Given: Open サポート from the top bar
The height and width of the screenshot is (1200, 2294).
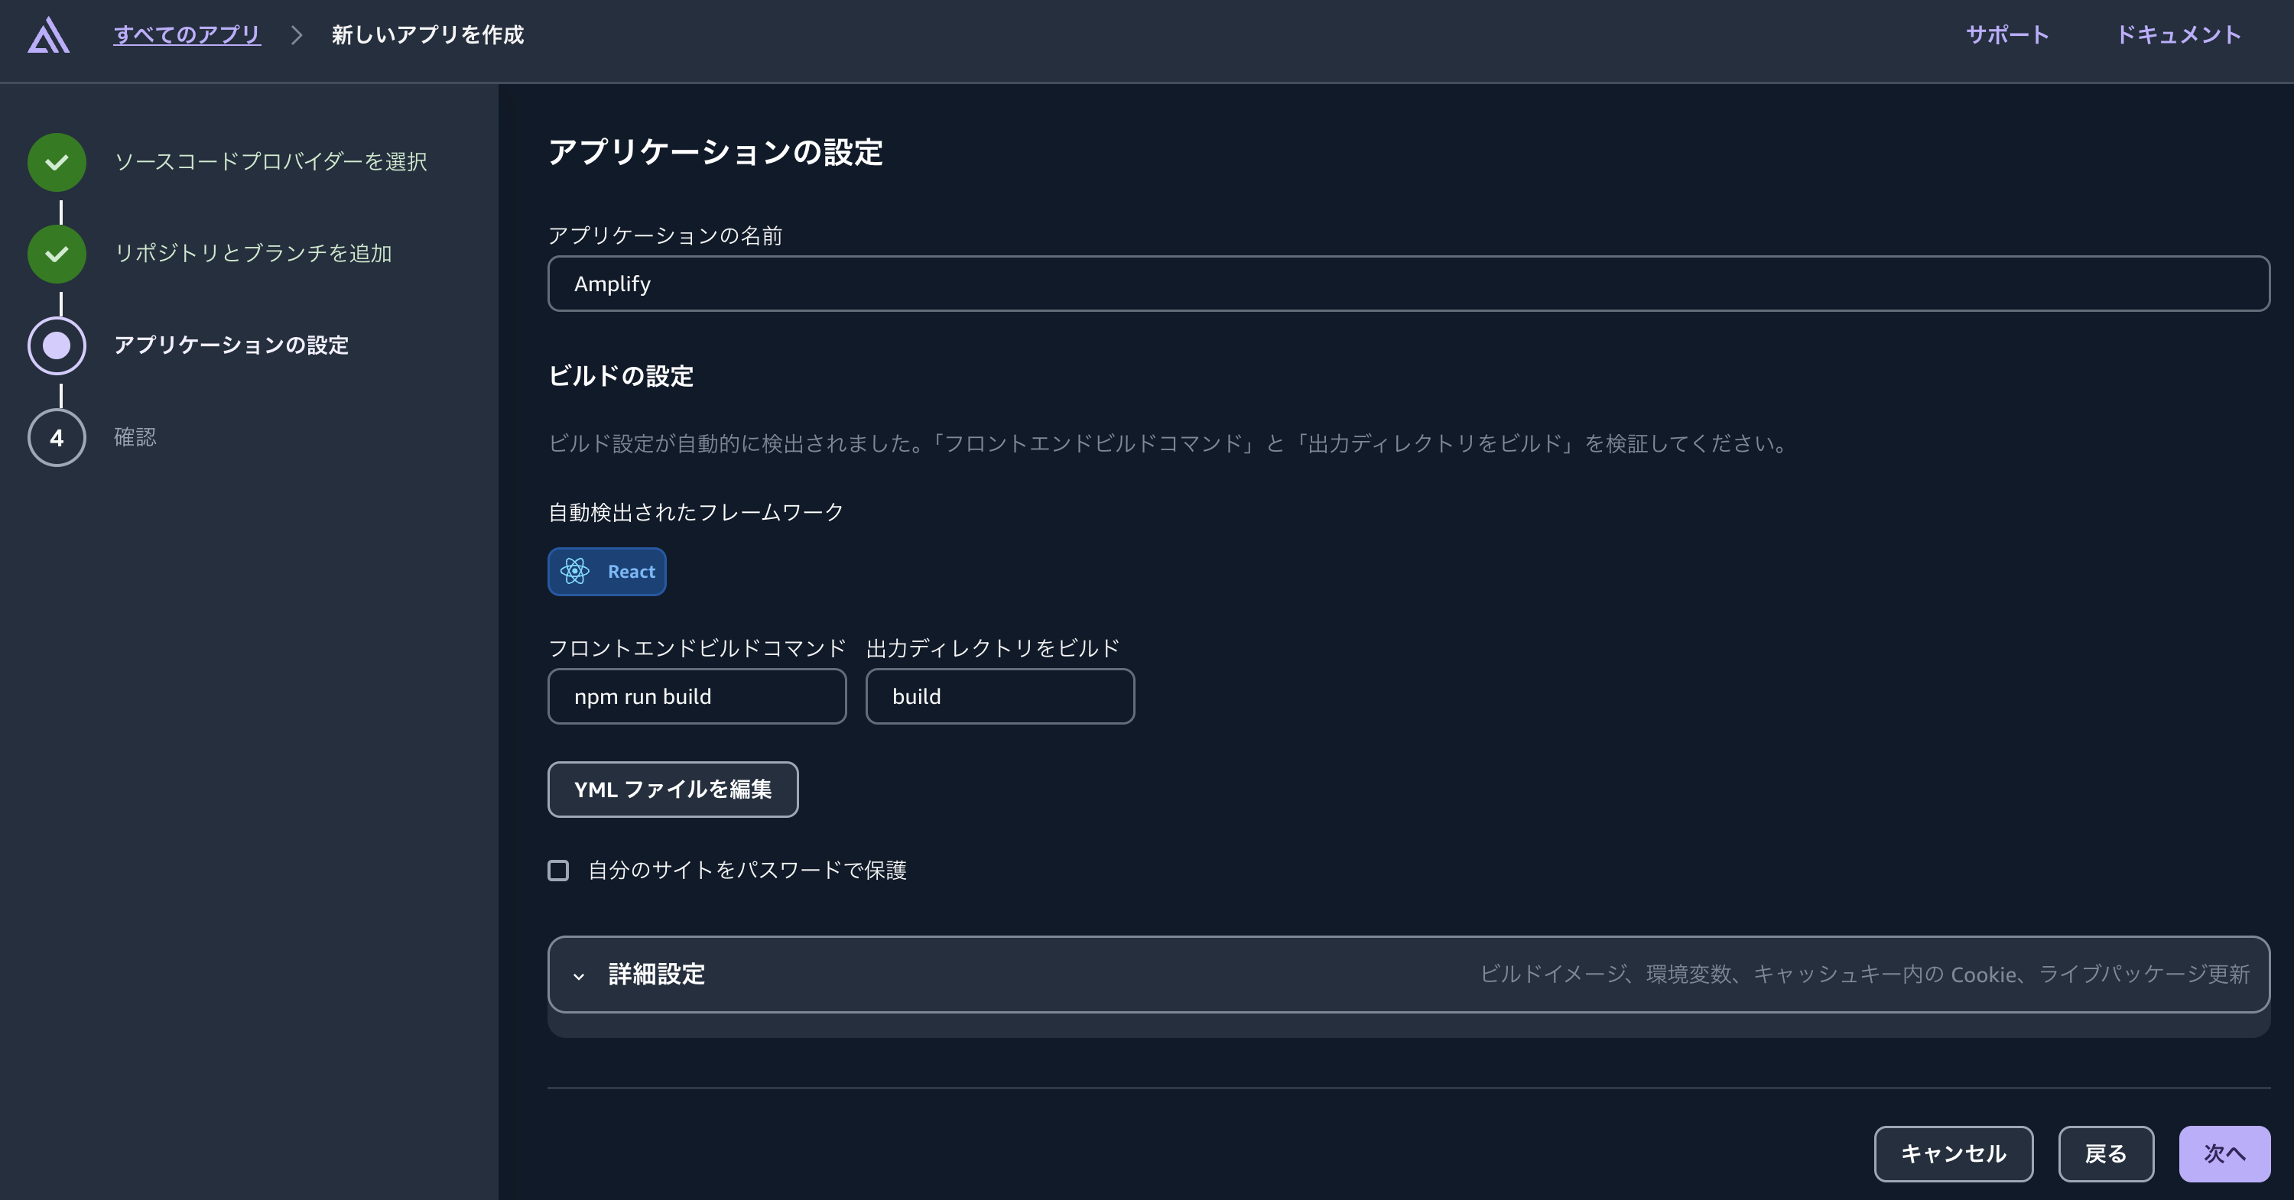Looking at the screenshot, I should click(x=2006, y=36).
